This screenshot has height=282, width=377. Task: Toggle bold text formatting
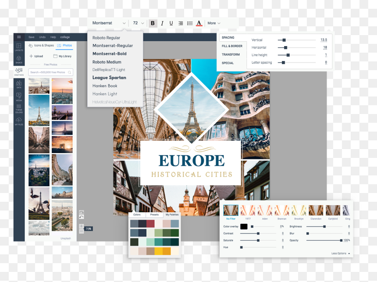tap(153, 23)
